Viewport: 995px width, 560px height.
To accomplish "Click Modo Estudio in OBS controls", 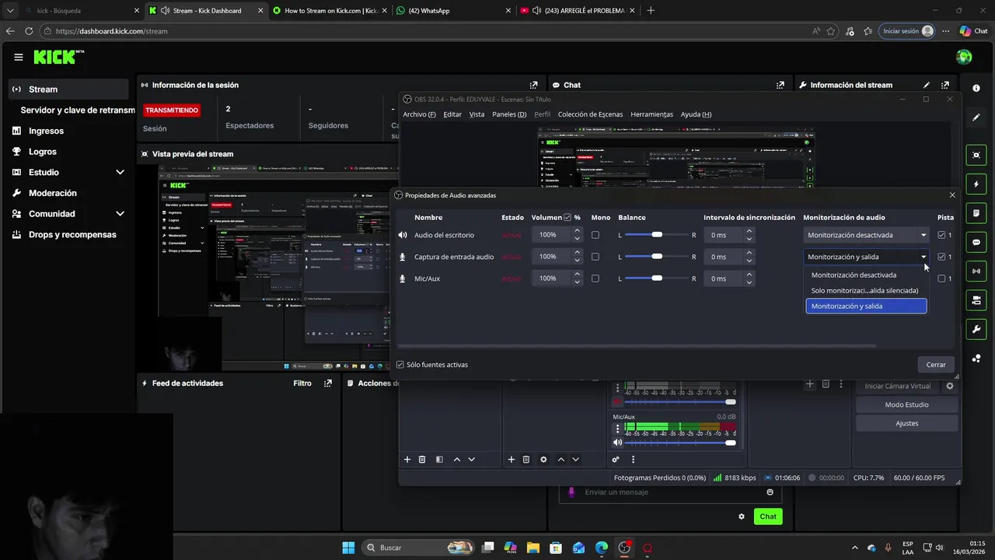I will click(906, 404).
